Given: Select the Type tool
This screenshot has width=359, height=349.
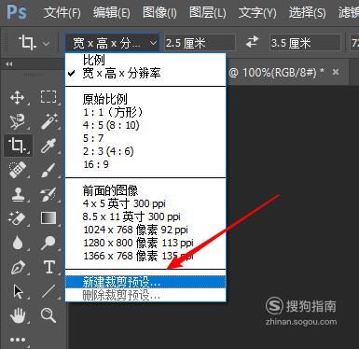Looking at the screenshot, I should point(49,267).
